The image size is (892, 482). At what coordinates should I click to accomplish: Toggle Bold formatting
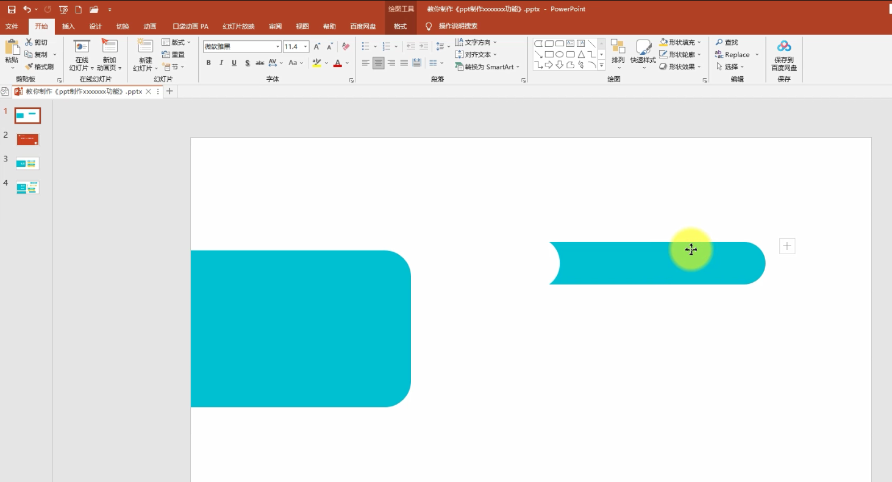coord(209,63)
